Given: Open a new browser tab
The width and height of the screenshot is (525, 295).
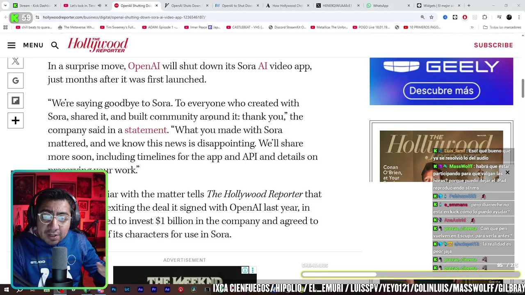Looking at the screenshot, I should [x=469, y=6].
